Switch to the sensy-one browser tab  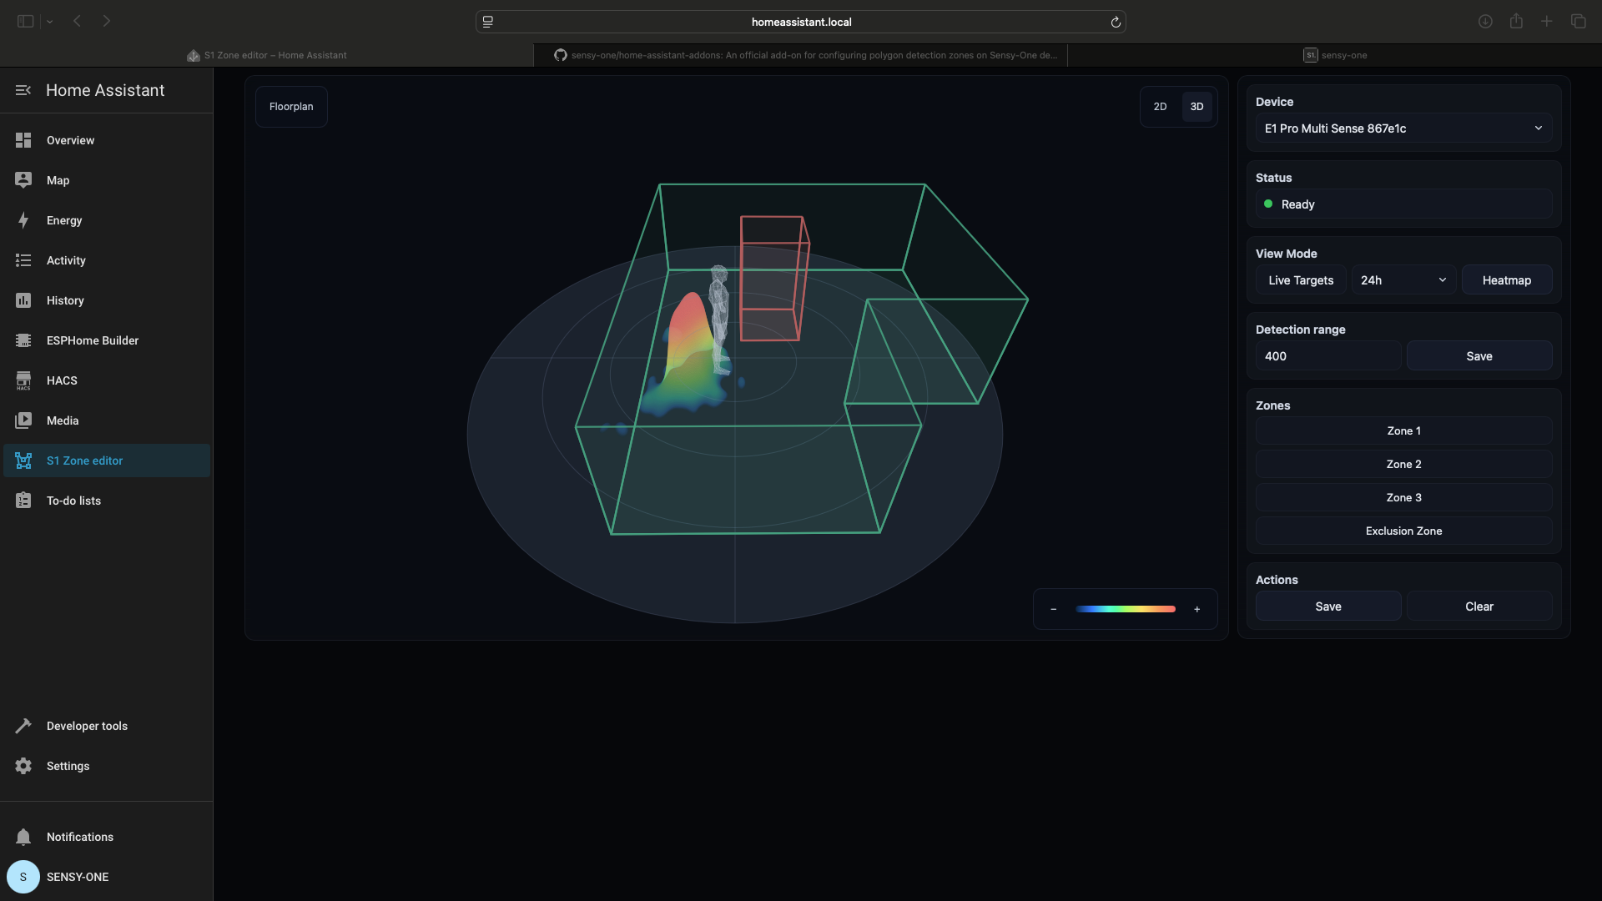tap(1335, 55)
